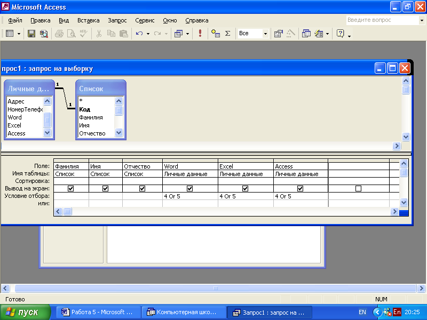Run the query with the exclamation icon
The width and height of the screenshot is (427, 320).
(200, 33)
